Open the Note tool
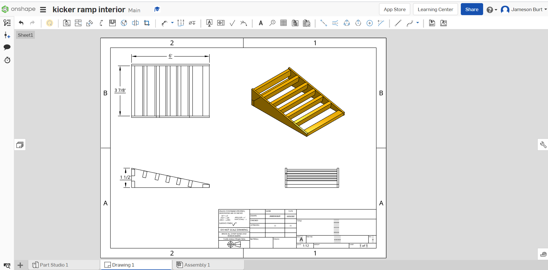The height and width of the screenshot is (270, 548). tap(209, 23)
